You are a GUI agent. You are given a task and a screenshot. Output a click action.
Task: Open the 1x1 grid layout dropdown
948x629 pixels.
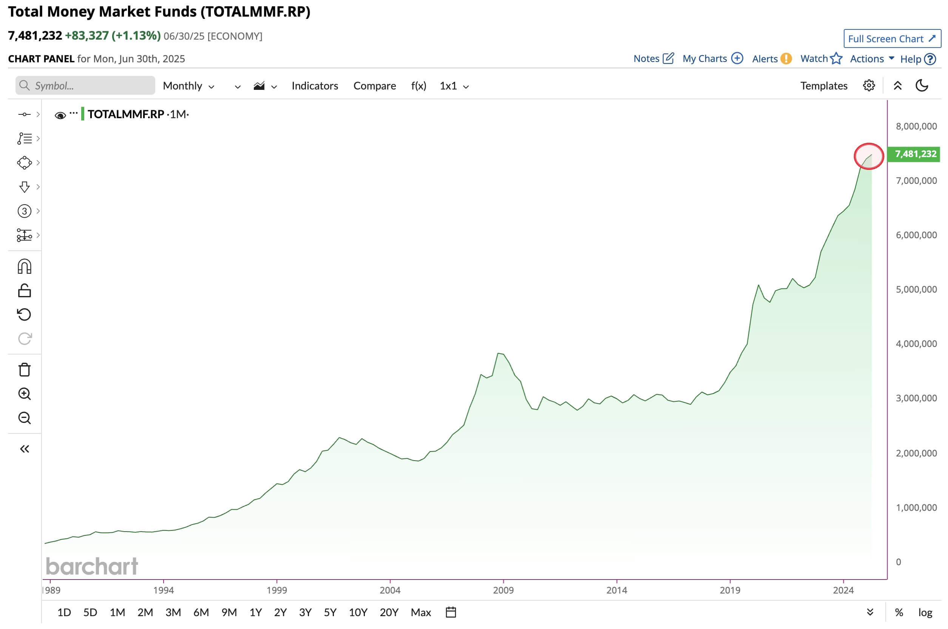click(453, 85)
